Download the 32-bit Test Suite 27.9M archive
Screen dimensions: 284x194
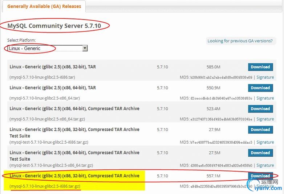tap(260, 130)
